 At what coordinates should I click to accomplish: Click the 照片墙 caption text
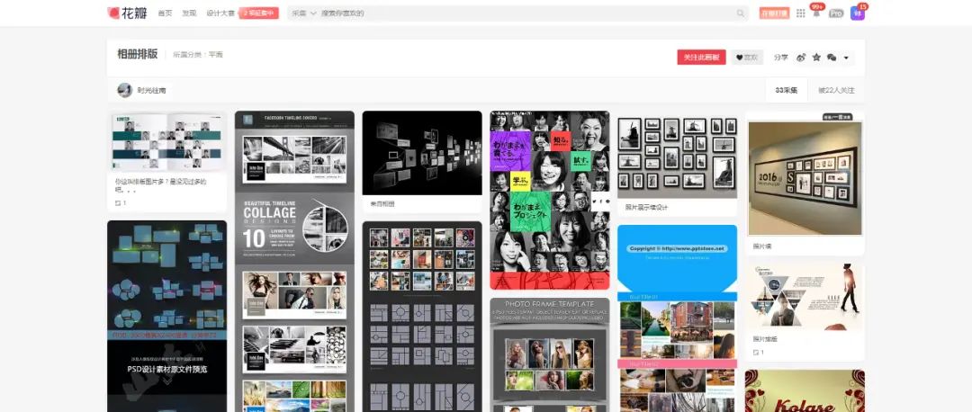coord(762,246)
